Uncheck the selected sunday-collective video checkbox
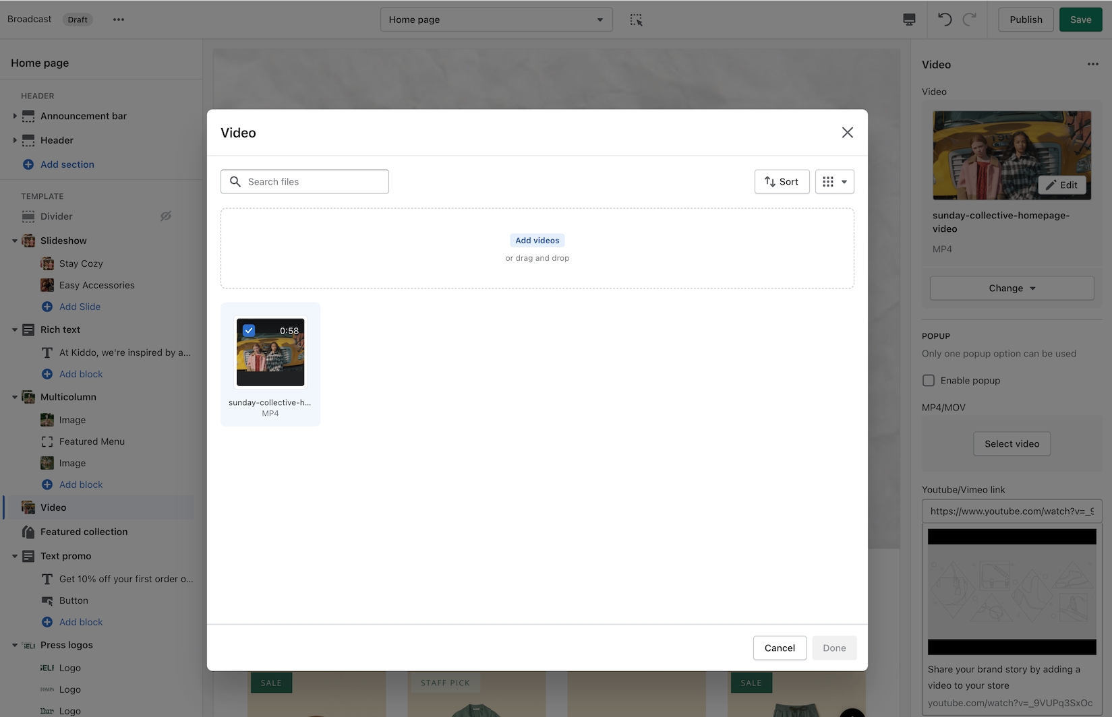 coord(249,330)
